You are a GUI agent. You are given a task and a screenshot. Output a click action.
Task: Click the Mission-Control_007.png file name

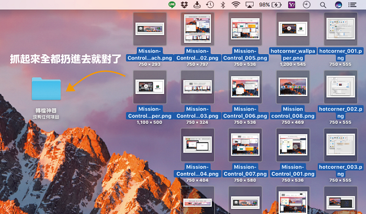245,170
